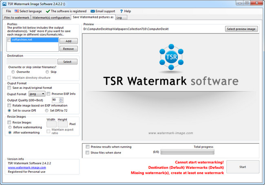
Task: Switch to the Log tab
Action: [x=121, y=18]
